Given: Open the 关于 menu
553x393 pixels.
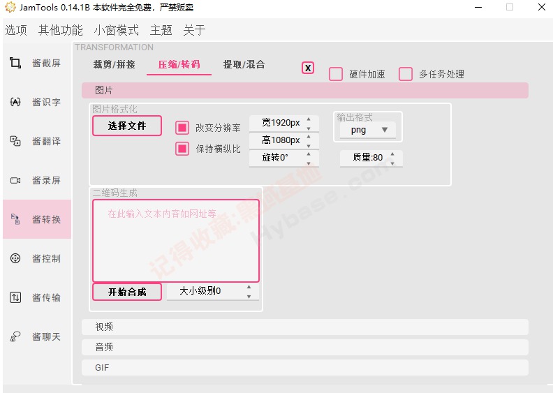Looking at the screenshot, I should (x=194, y=30).
